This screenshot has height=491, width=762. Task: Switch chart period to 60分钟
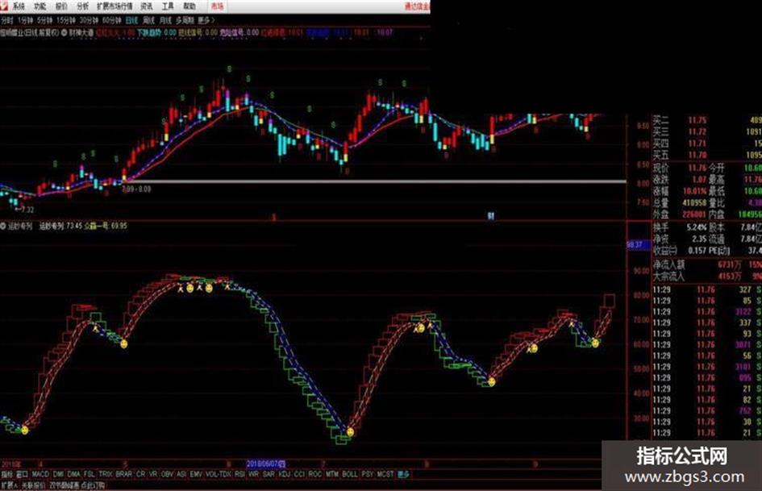click(x=112, y=20)
